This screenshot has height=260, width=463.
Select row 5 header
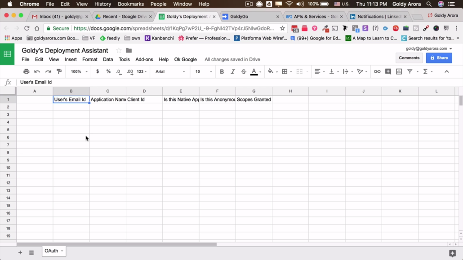[8, 130]
